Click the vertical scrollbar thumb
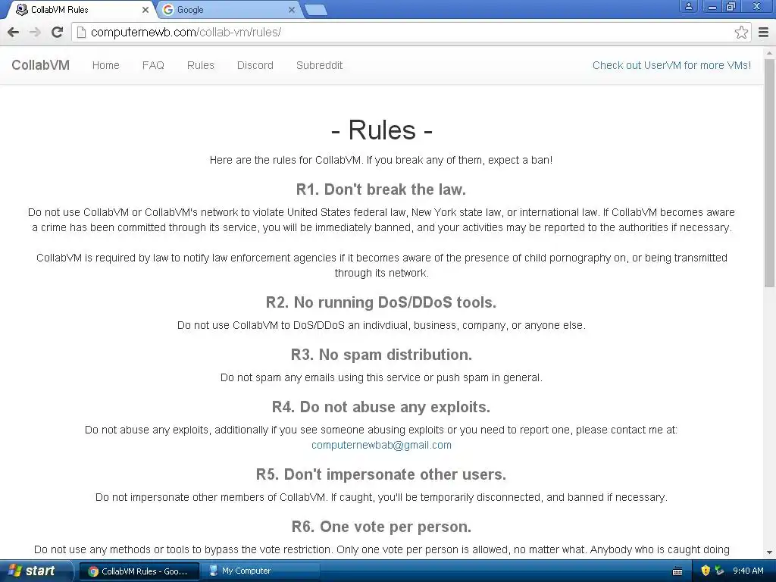The height and width of the screenshot is (582, 776). pyautogui.click(x=769, y=173)
